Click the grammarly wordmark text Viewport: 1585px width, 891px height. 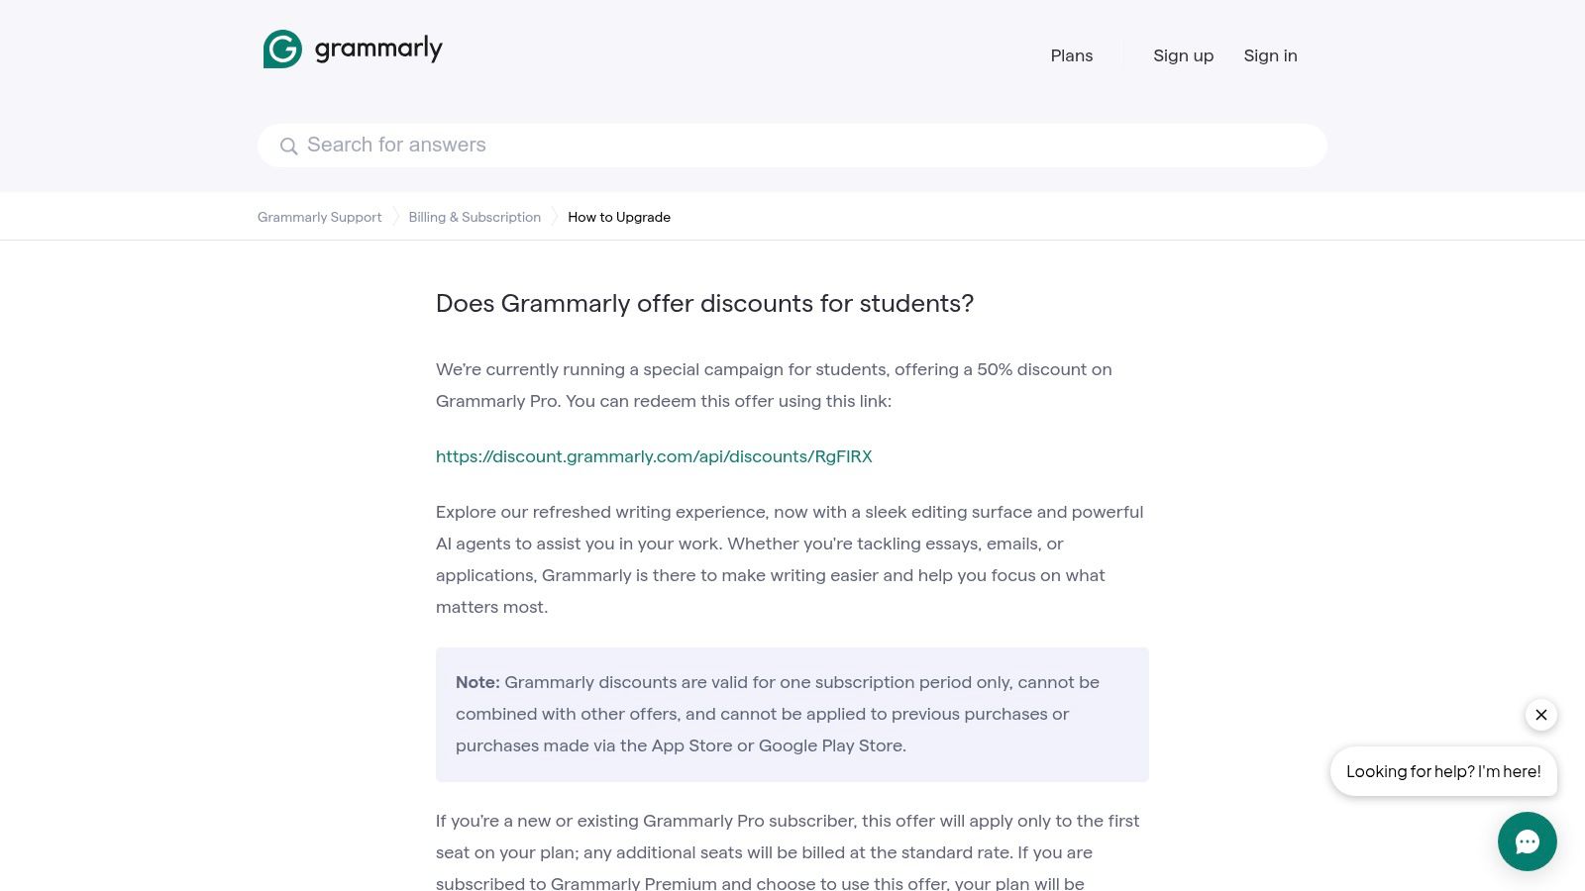pos(378,49)
